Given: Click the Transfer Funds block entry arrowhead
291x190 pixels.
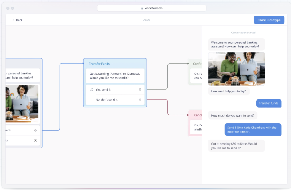Looking at the screenshot, I should [83, 63].
